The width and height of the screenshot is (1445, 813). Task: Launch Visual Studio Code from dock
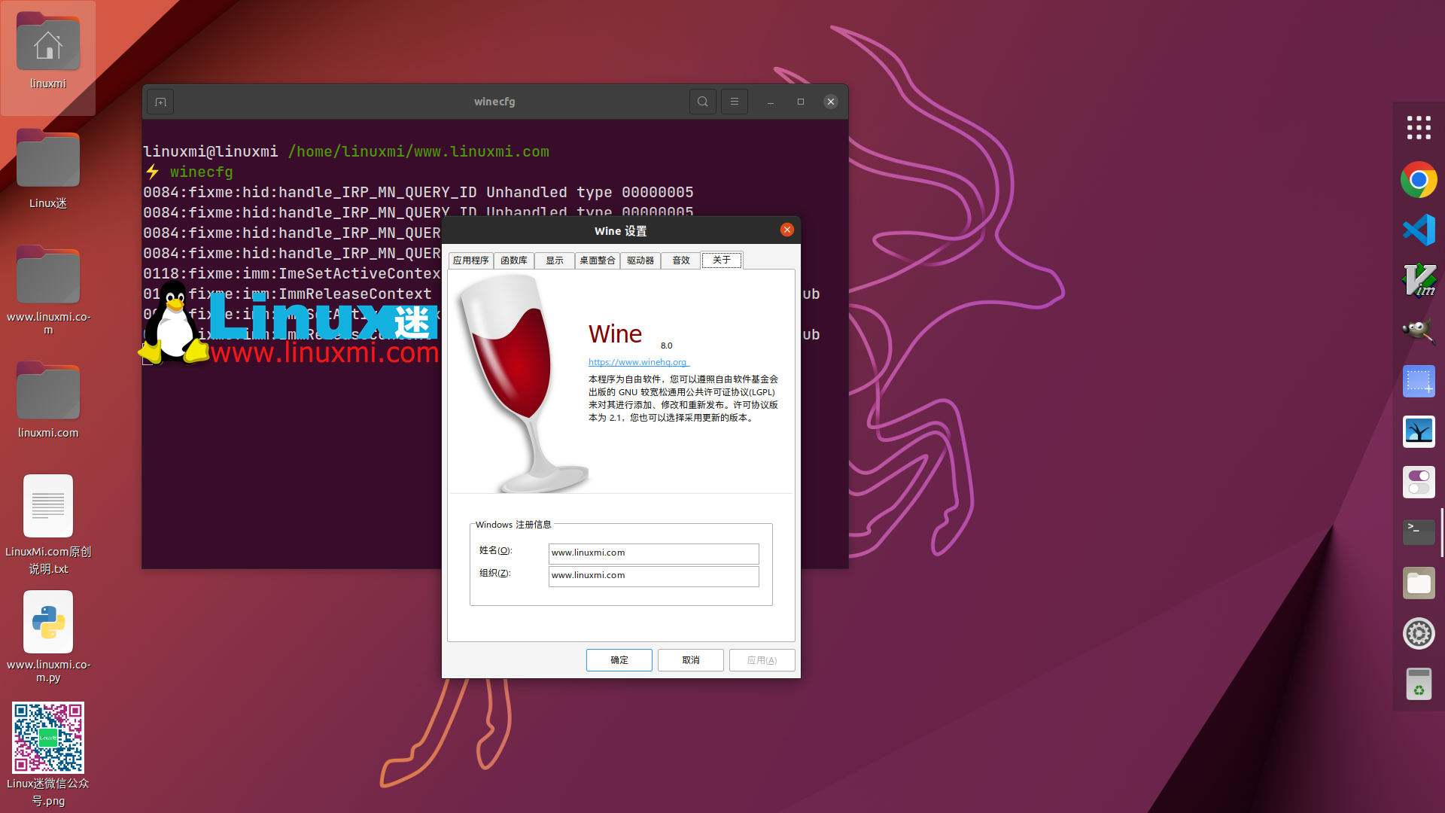coord(1419,230)
